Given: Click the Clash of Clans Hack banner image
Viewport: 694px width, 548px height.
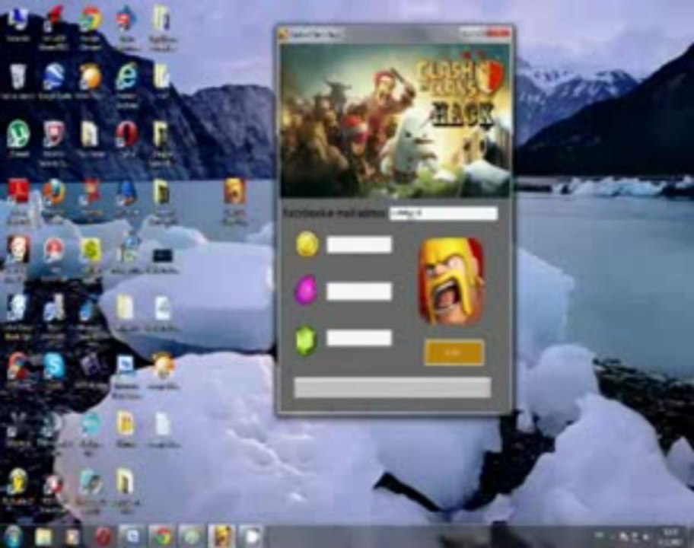Looking at the screenshot, I should (395, 120).
